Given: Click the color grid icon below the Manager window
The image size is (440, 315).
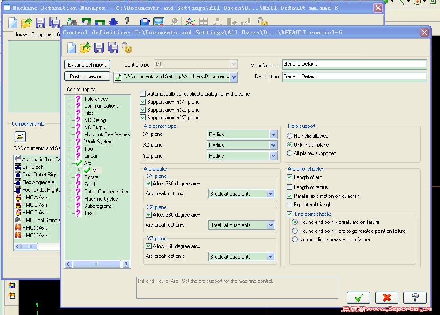Looking at the screenshot, I should pyautogui.click(x=12, y=286).
